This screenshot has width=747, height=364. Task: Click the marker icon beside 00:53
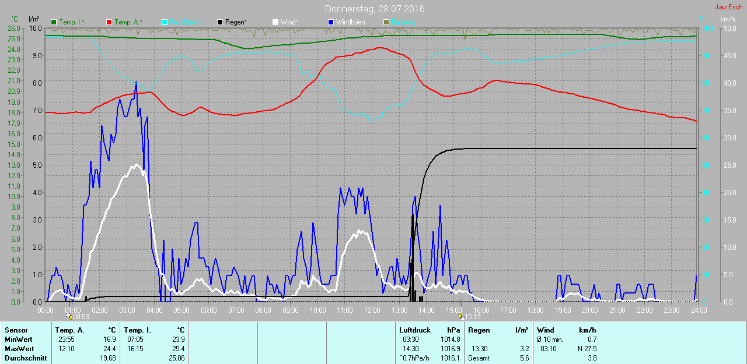tap(69, 316)
